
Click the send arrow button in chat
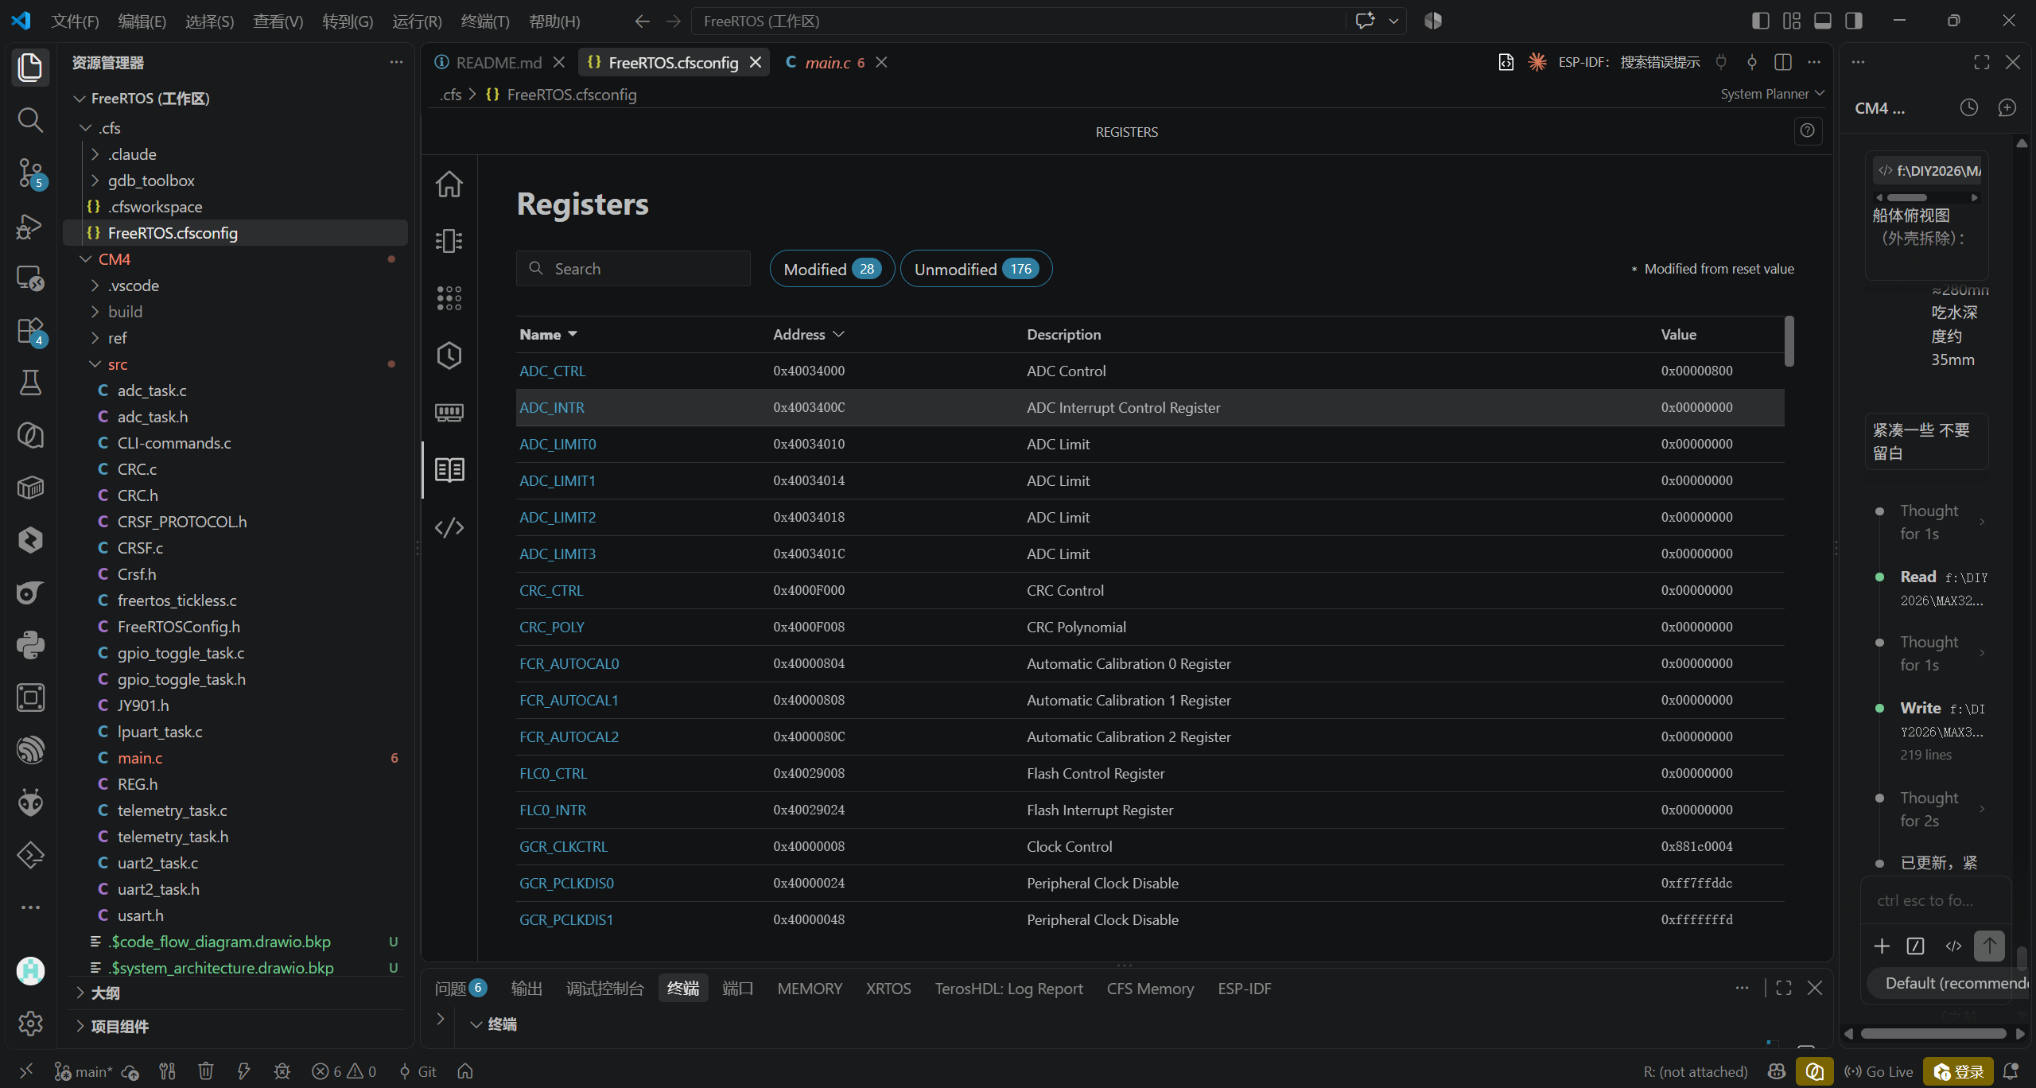(x=1989, y=946)
